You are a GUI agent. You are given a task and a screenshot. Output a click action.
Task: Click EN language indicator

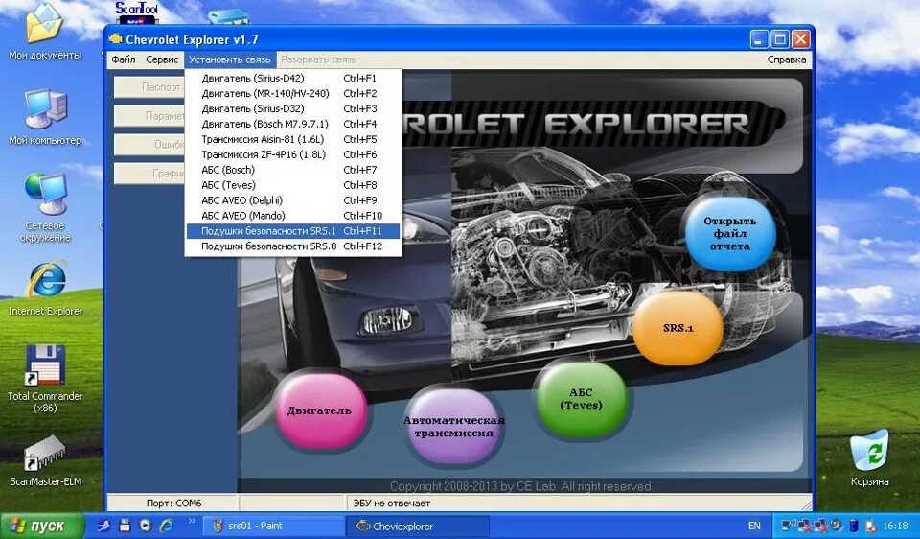pos(754,526)
